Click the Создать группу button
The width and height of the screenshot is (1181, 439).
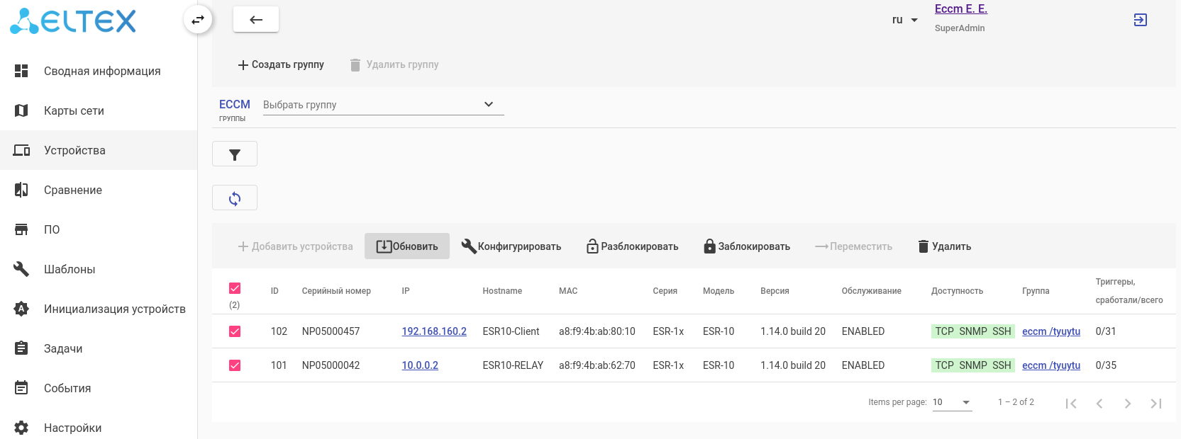[x=281, y=64]
